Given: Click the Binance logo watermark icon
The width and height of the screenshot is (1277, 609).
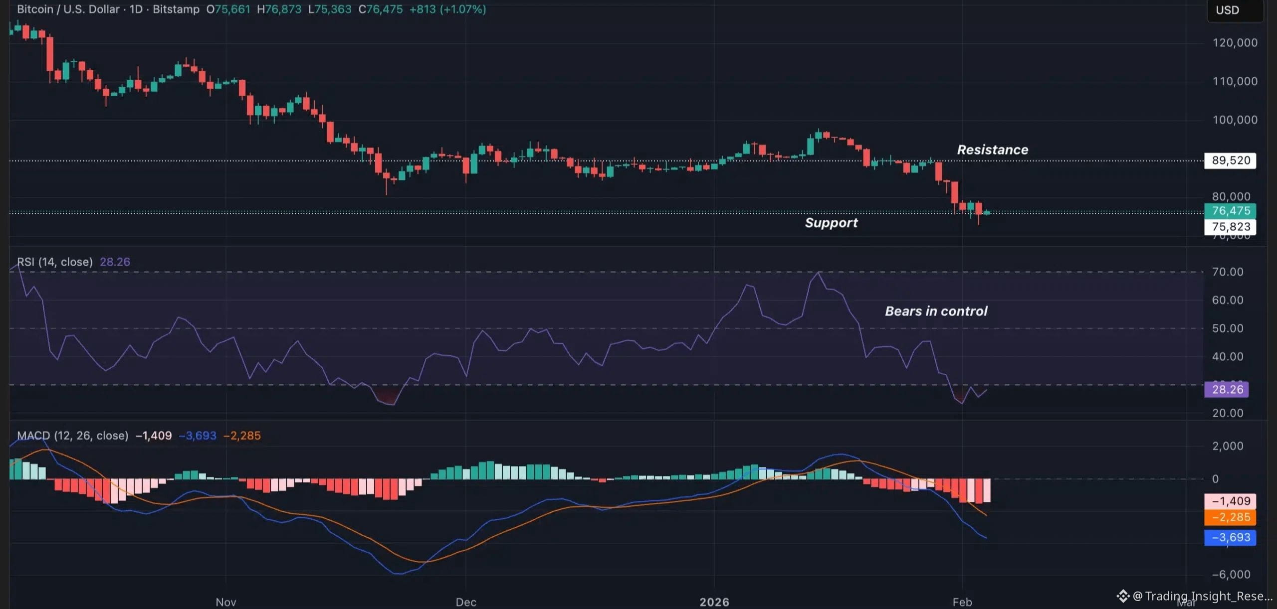Looking at the screenshot, I should click(1122, 596).
